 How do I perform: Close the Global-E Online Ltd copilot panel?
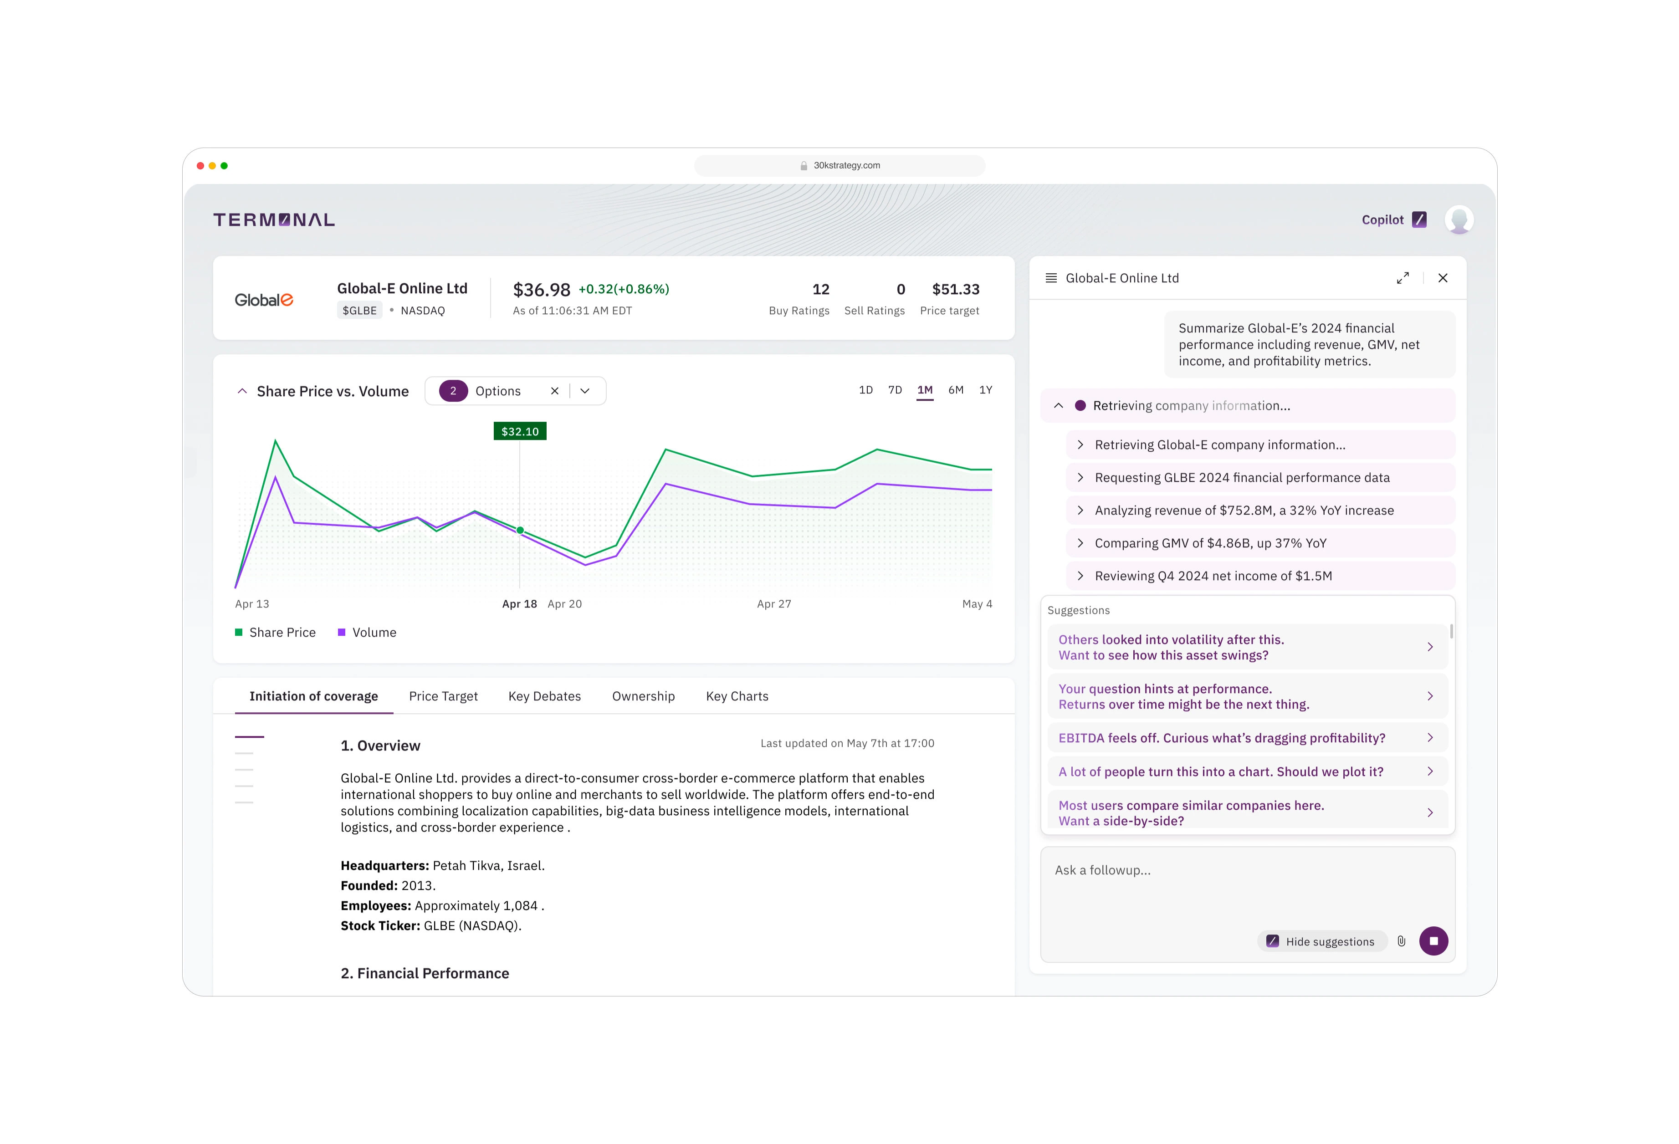(x=1443, y=278)
